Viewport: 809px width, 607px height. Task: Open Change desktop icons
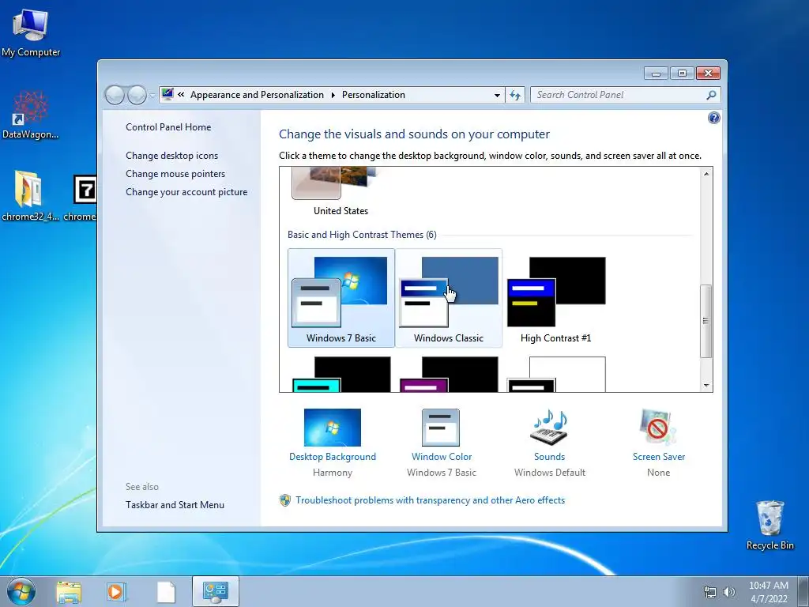click(x=171, y=156)
